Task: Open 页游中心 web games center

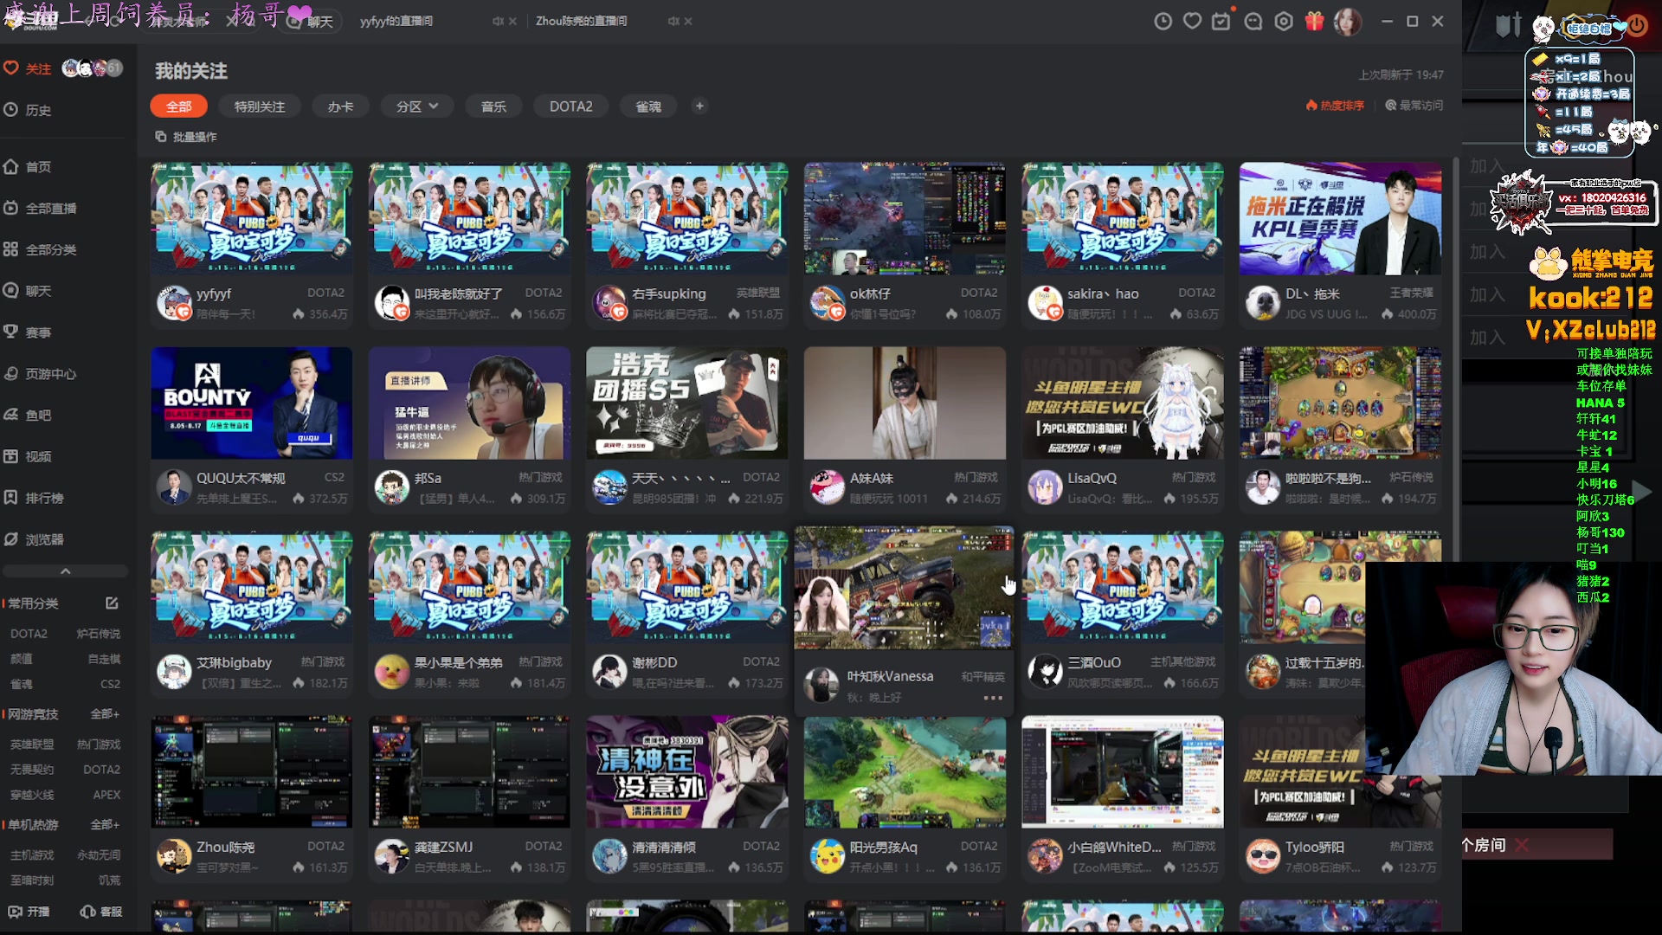Action: coord(40,373)
